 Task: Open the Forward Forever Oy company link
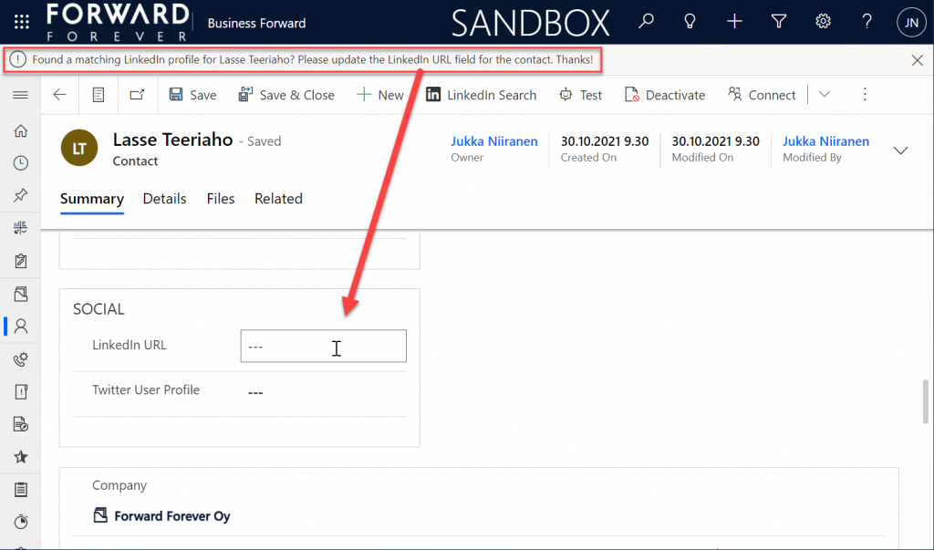[x=172, y=516]
